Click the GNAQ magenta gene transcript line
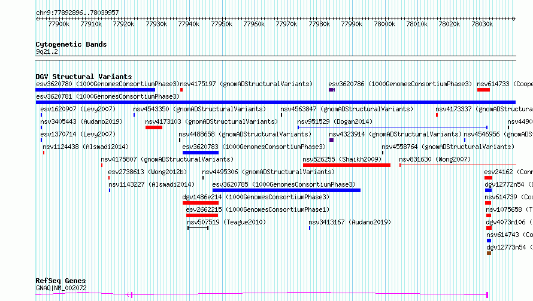The height and width of the screenshot is (301, 533). point(262,294)
